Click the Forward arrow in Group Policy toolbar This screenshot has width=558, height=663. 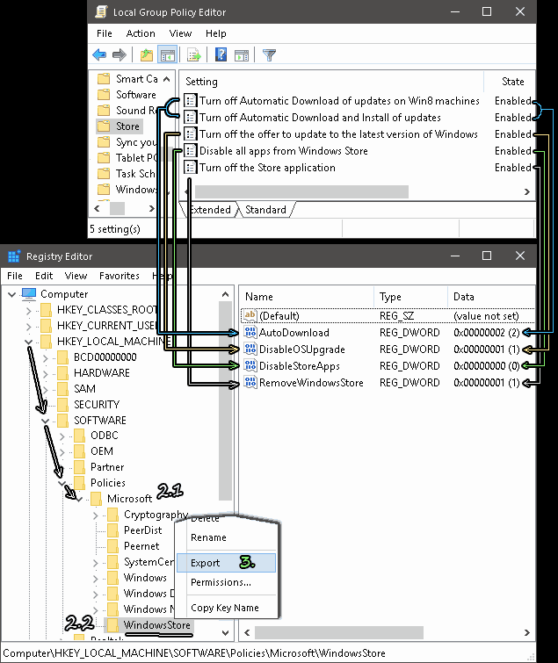tap(120, 55)
